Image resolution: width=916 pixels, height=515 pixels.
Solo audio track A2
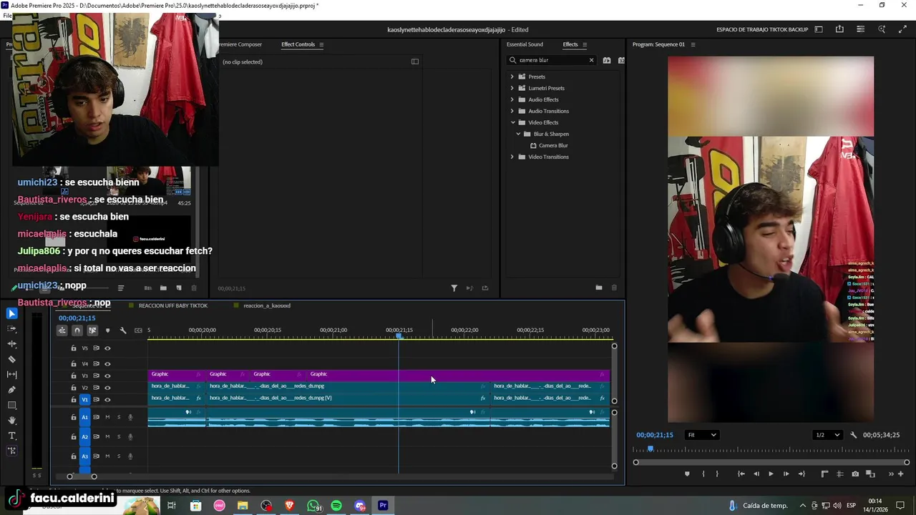[x=118, y=436]
